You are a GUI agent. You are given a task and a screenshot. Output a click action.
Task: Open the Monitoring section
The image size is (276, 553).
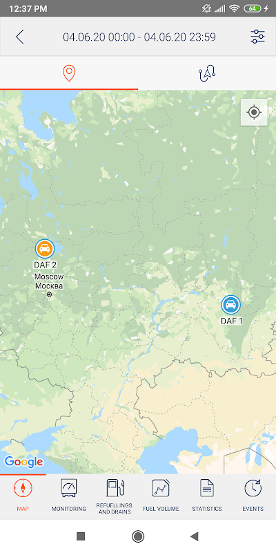click(x=68, y=495)
